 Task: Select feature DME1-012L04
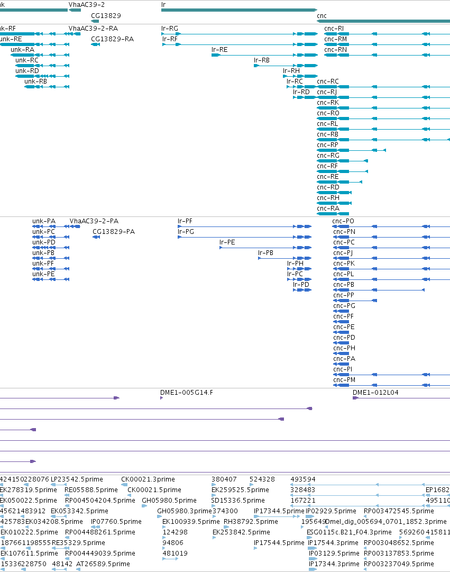tap(375, 393)
